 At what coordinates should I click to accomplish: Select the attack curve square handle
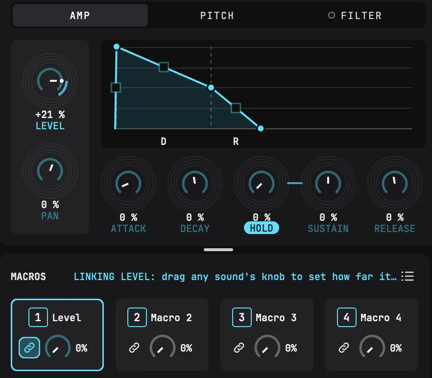116,88
